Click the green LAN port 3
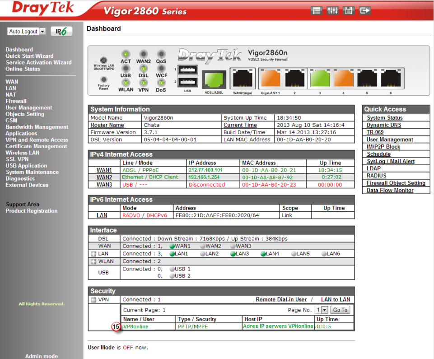This screenshot has height=359, width=434. pos(320,78)
